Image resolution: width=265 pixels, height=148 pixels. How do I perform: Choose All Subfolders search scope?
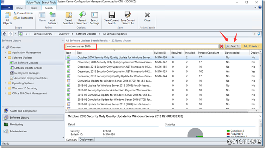coord(23,18)
